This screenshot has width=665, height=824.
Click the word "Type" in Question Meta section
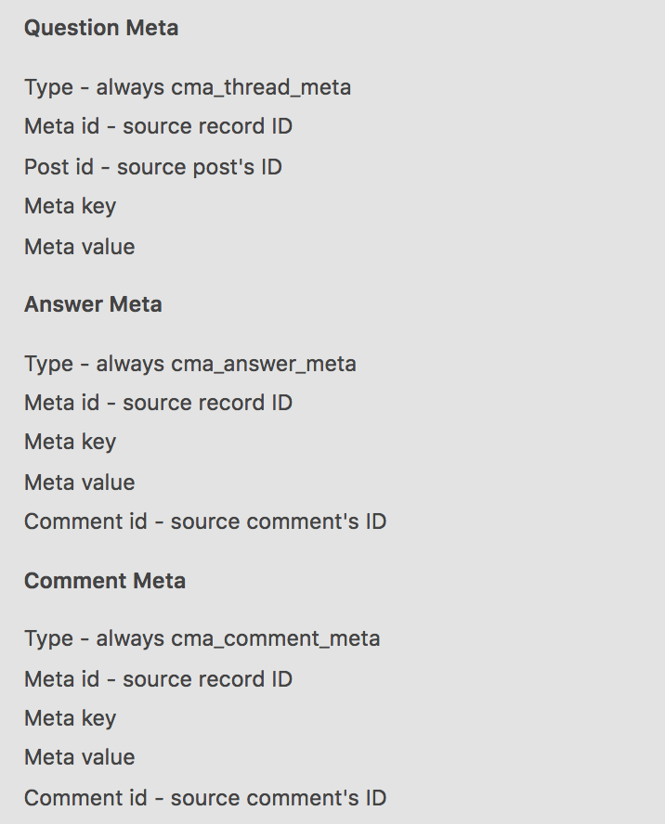coord(48,87)
